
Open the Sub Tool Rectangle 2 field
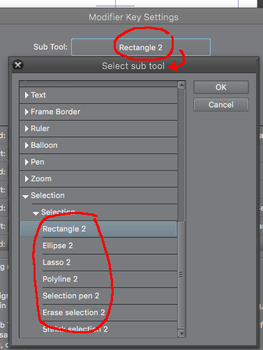tap(141, 47)
